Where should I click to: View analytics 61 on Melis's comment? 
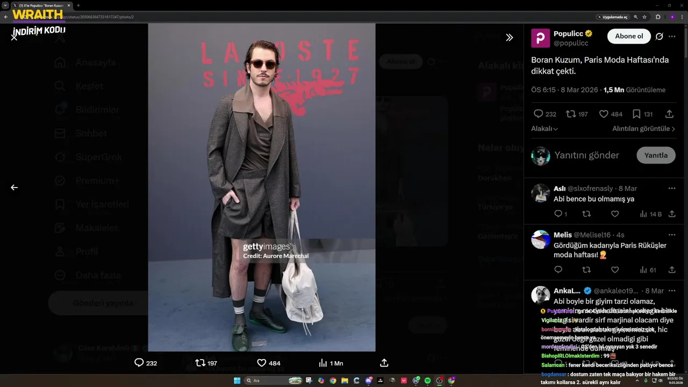(648, 270)
